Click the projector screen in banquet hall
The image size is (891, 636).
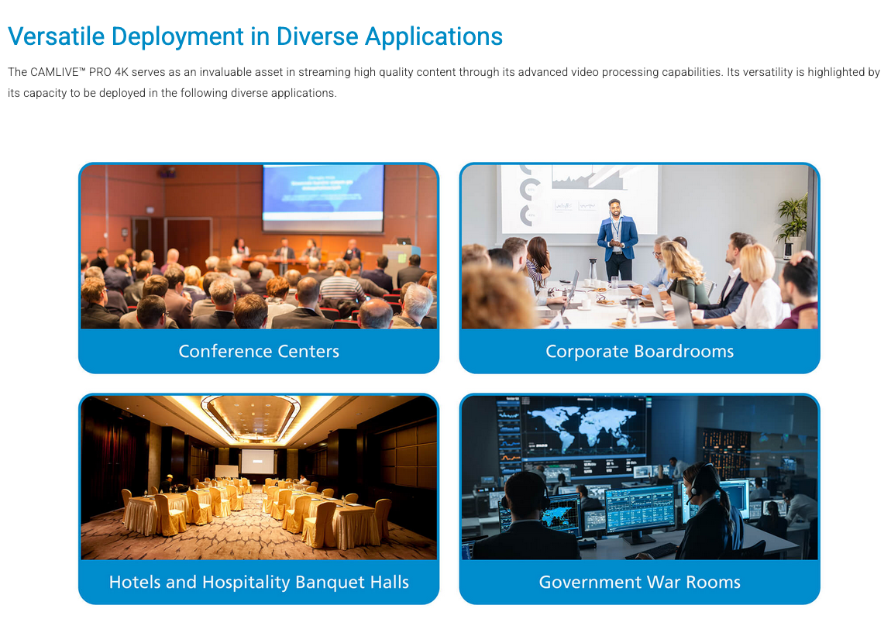[x=257, y=461]
